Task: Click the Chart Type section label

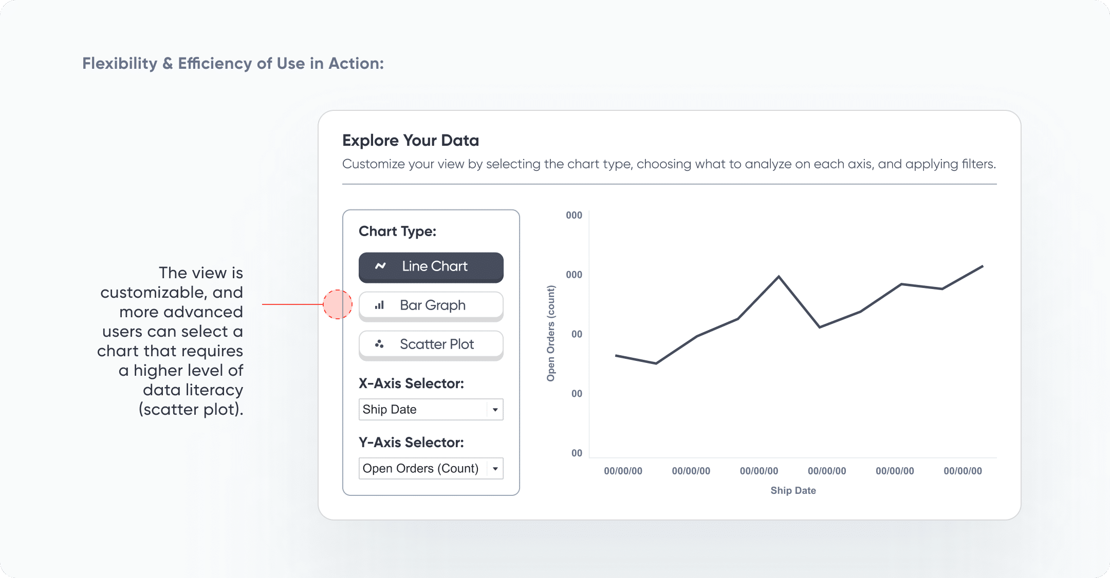Action: (x=397, y=232)
